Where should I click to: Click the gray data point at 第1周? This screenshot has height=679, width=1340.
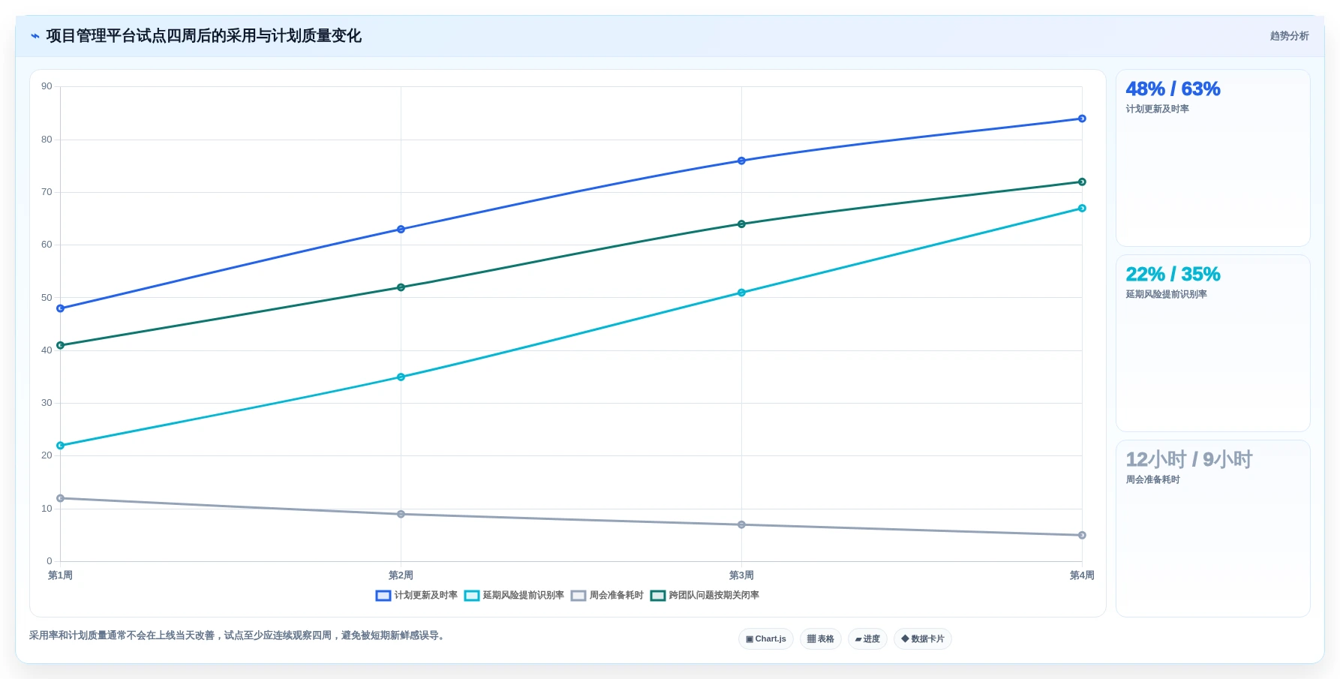(x=61, y=498)
